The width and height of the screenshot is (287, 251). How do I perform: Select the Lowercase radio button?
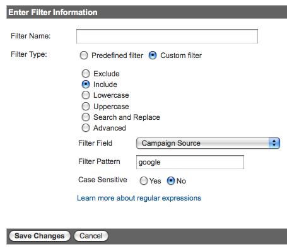click(86, 95)
